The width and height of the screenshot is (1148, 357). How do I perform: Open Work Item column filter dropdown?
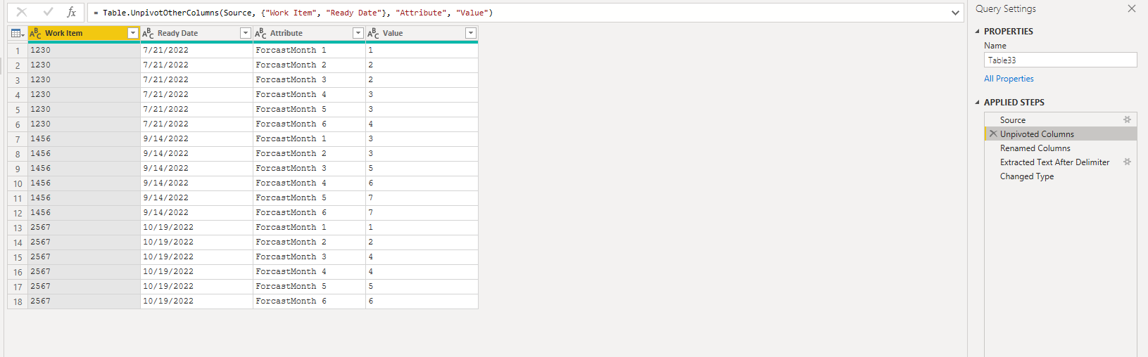point(132,33)
